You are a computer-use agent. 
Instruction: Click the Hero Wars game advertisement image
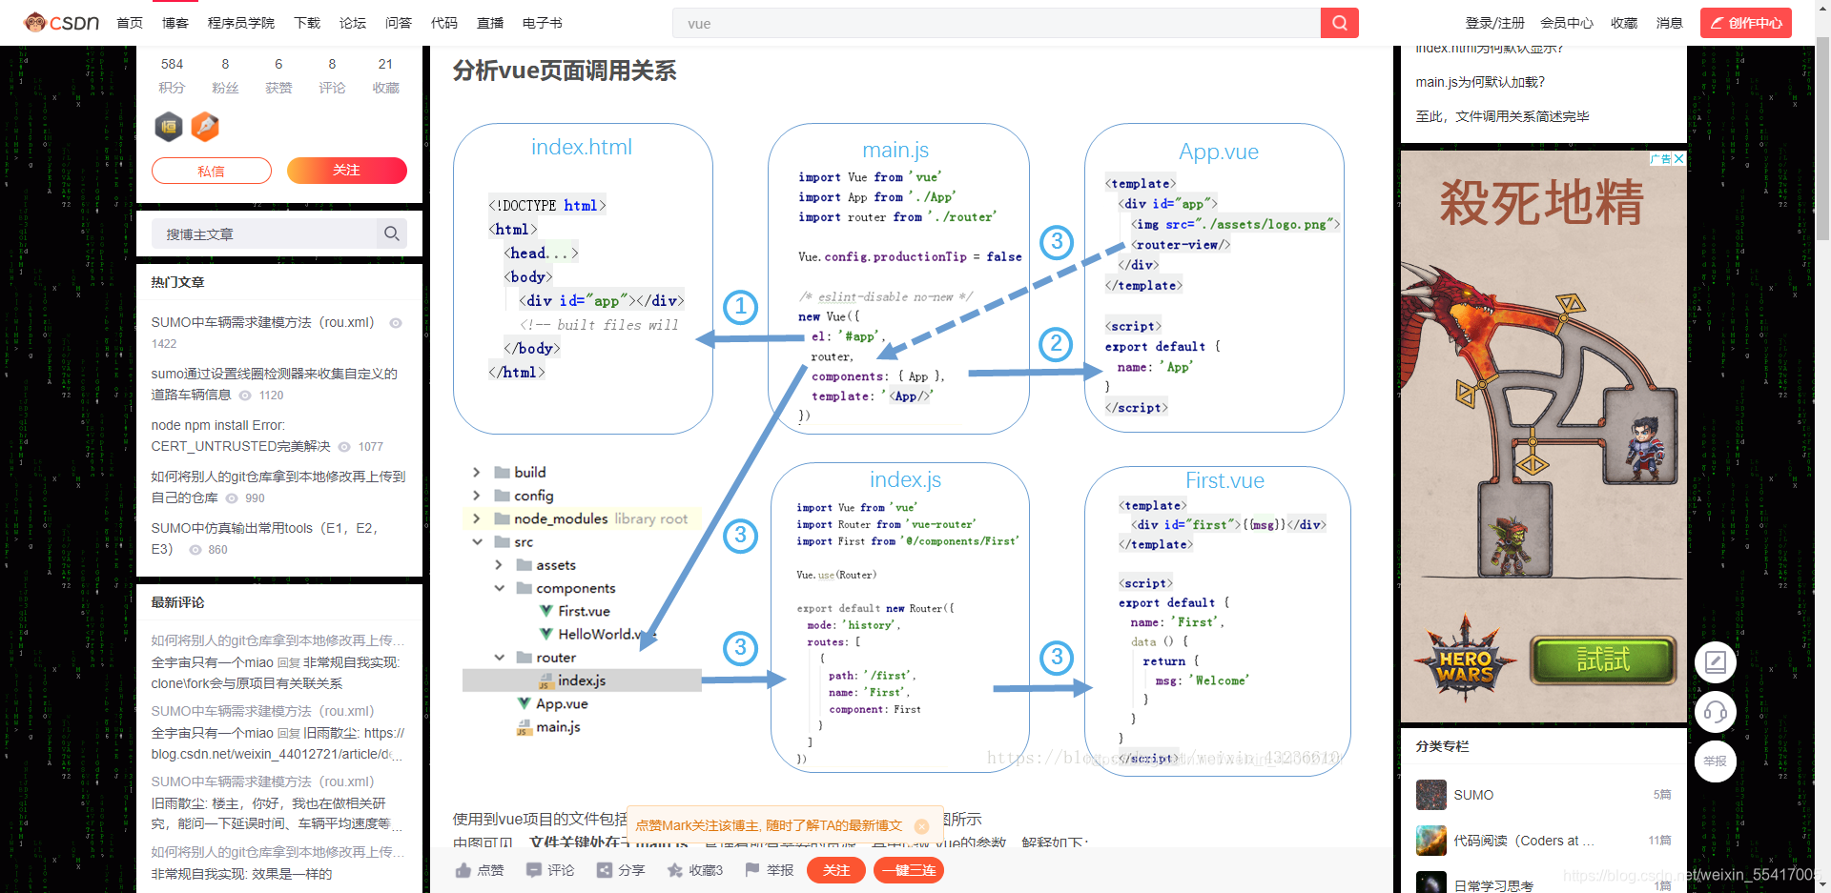pyautogui.click(x=1543, y=436)
